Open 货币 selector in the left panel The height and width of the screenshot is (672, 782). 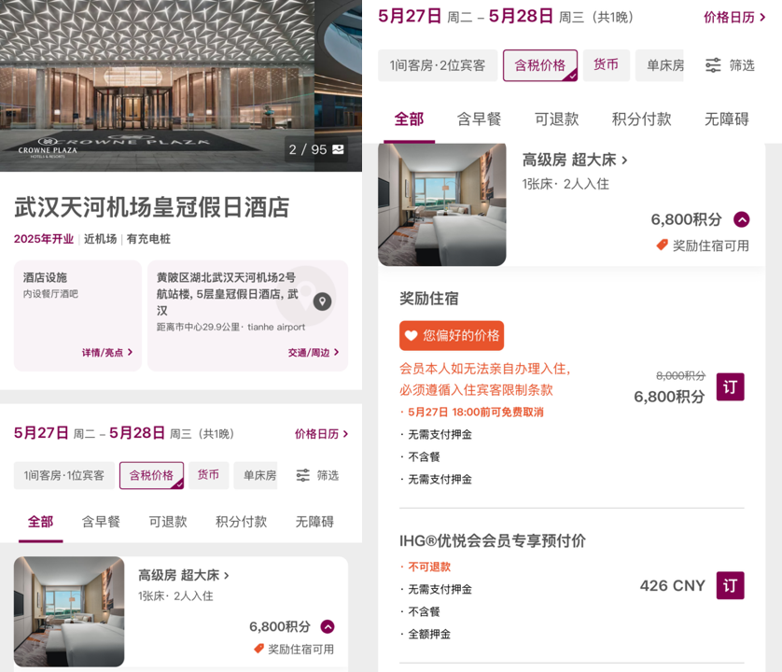208,475
